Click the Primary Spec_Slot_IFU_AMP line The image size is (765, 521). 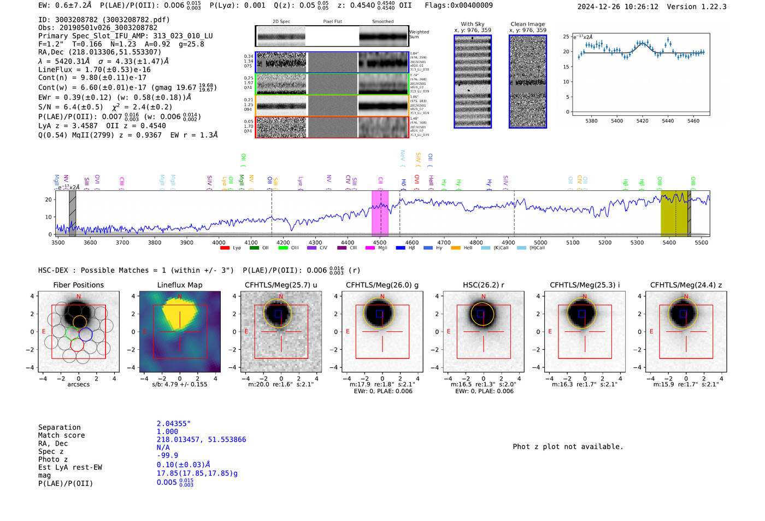coord(126,36)
